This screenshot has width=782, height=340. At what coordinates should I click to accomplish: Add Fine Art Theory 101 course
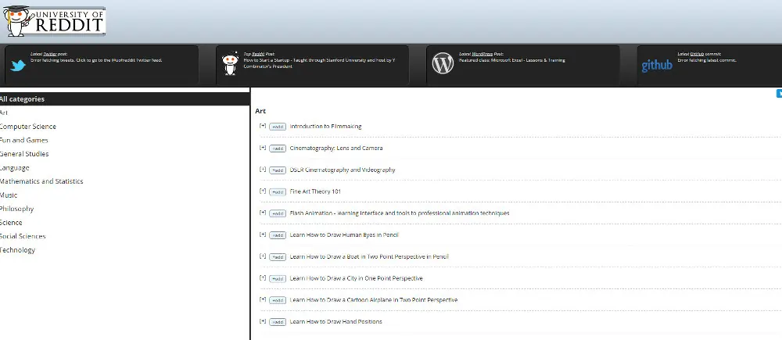click(x=278, y=192)
